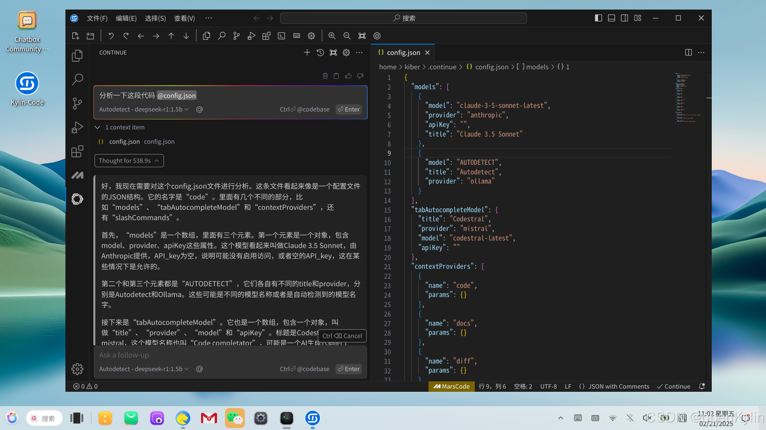Toggle the bottom panel layout button

click(611, 18)
